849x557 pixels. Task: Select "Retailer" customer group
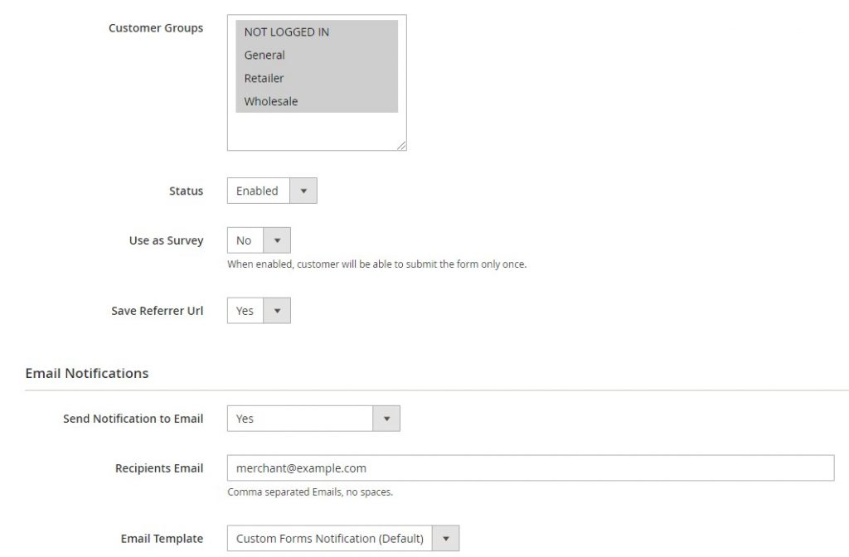(263, 78)
